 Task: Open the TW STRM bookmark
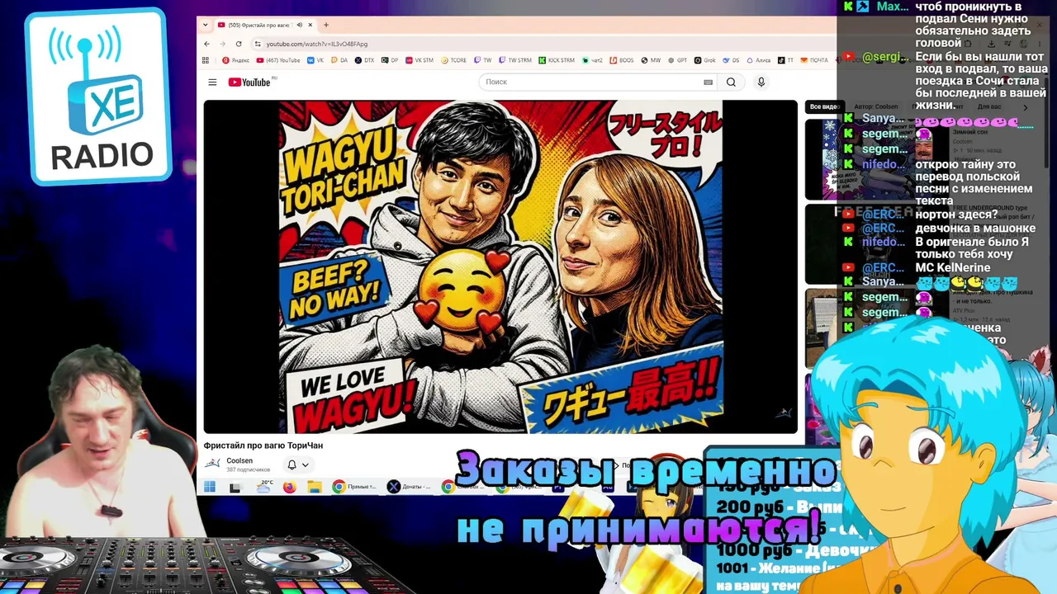(515, 60)
